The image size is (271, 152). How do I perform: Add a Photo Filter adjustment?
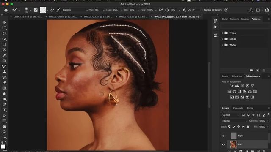point(245,92)
